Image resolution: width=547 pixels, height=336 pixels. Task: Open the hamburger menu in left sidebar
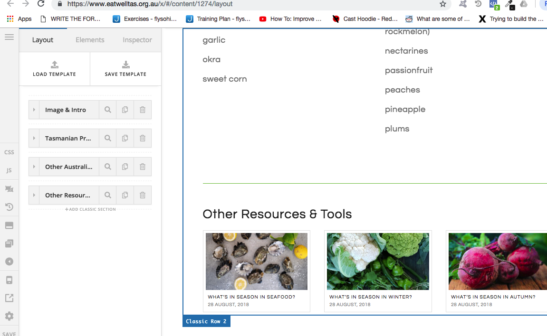(x=10, y=37)
